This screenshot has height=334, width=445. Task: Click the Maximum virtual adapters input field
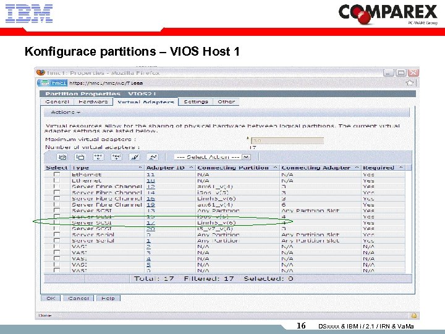coord(287,140)
